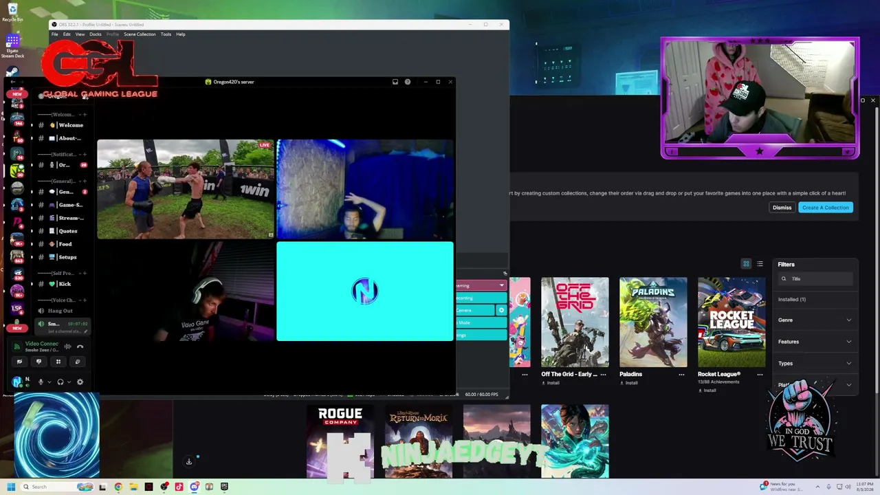Open OBS File menu

pos(54,34)
